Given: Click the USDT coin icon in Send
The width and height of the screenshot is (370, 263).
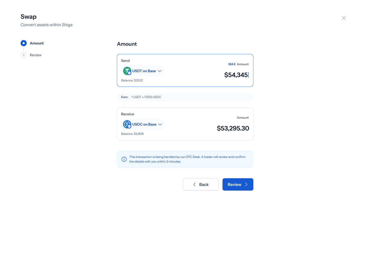Looking at the screenshot, I should [x=127, y=71].
